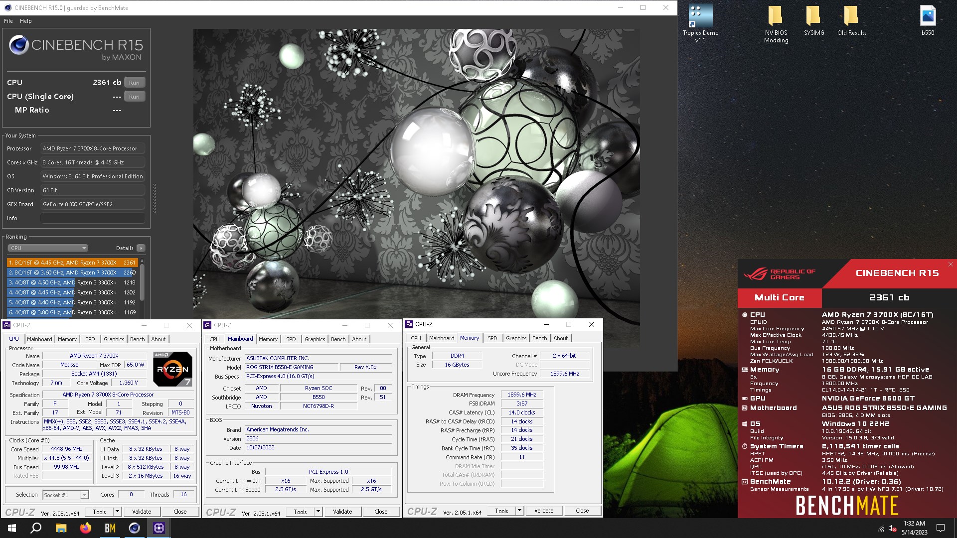Switch to Mainboard tab in left CPU-Z window
Viewport: 957px width, 538px height.
(39, 339)
